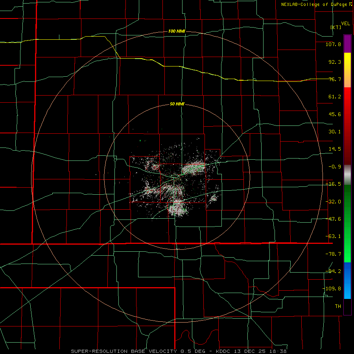Click the 107.8 velocity scale value
Viewport: 354px width, 354px height.
pyautogui.click(x=333, y=44)
